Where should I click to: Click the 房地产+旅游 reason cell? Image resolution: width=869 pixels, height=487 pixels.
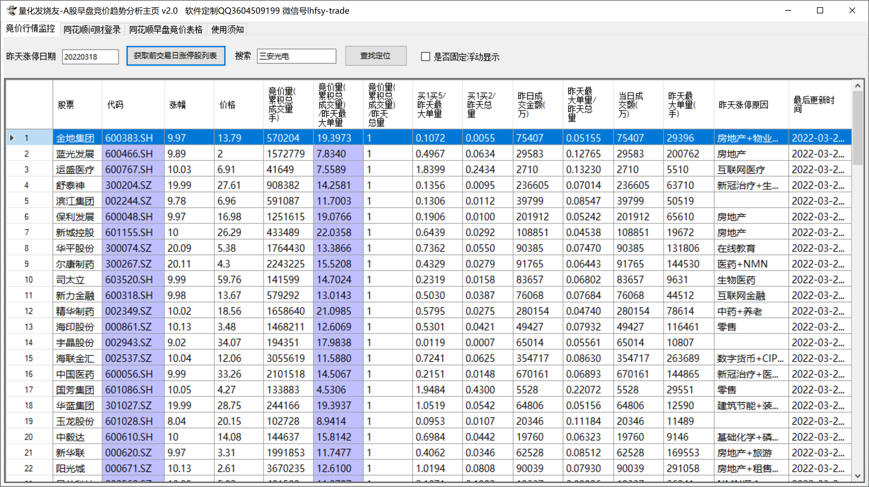[751, 453]
